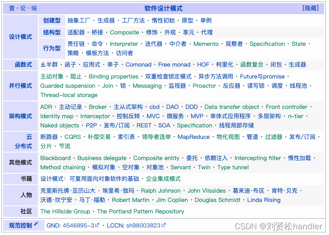Open the 模板方法 link
This screenshot has width=329, height=235.
(97, 53)
